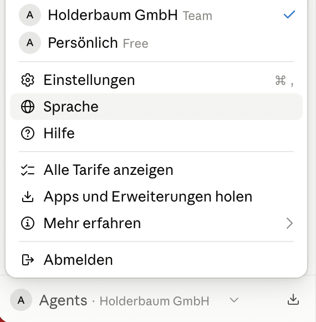The image size is (316, 322).
Task: Click the info icon beside Mehr erfahren
Action: (x=28, y=223)
